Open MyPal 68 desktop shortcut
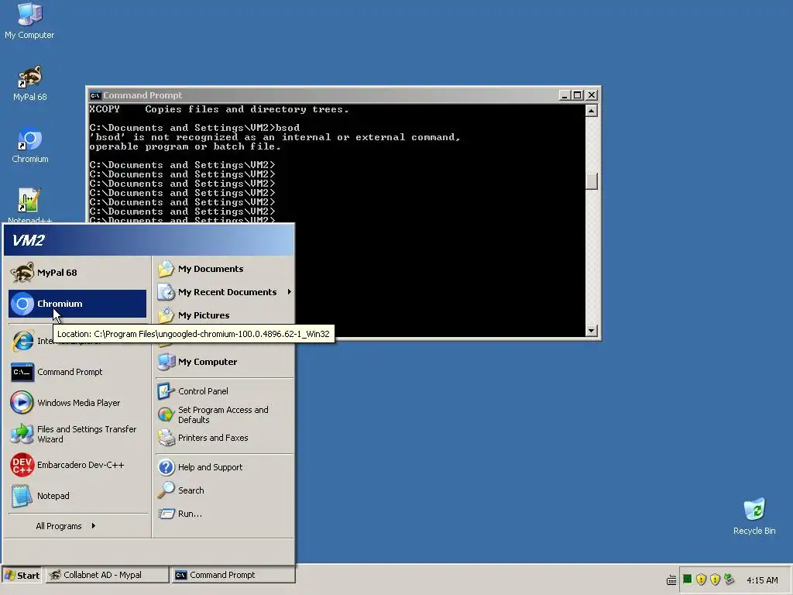793x595 pixels. coord(29,84)
